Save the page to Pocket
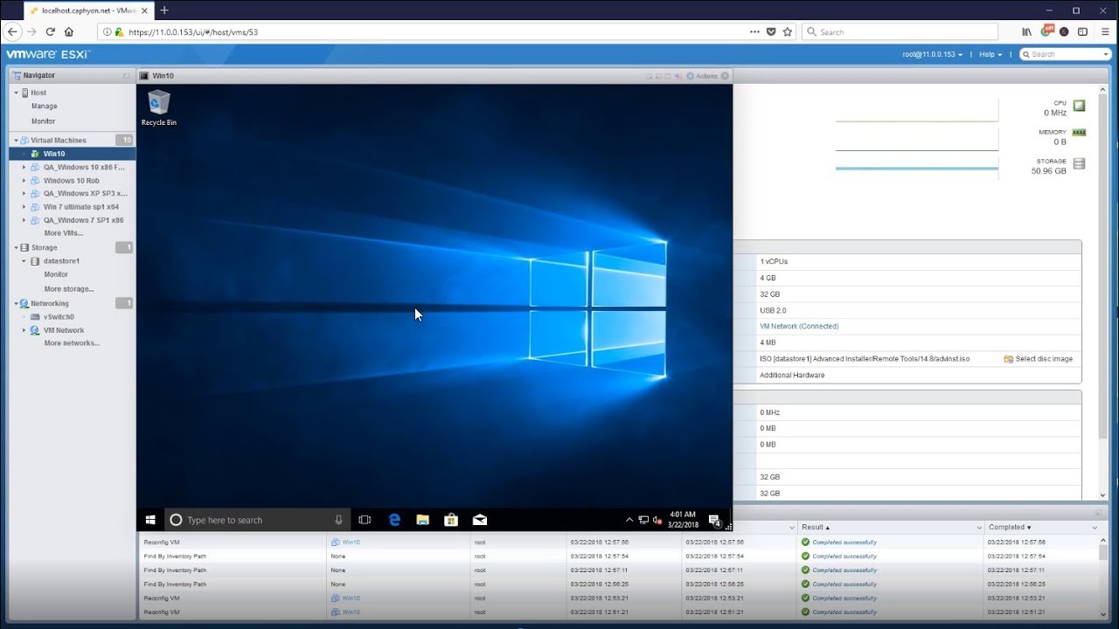The height and width of the screenshot is (629, 1119). [771, 31]
